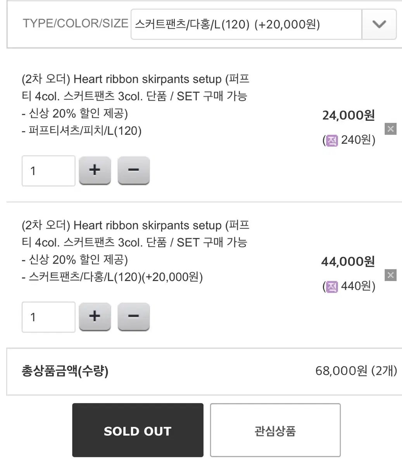
Task: Focus the quantity field of the 퍼프티셔츠 item
Action: click(x=48, y=171)
